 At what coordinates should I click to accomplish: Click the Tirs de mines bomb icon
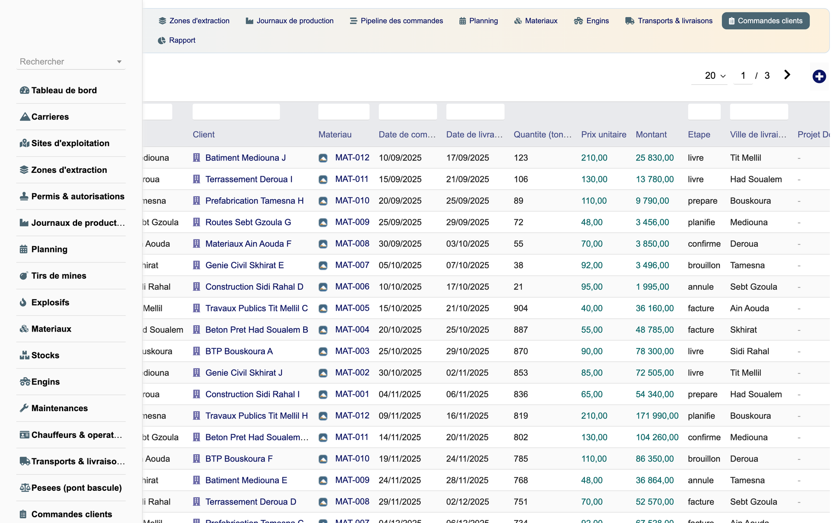point(24,276)
